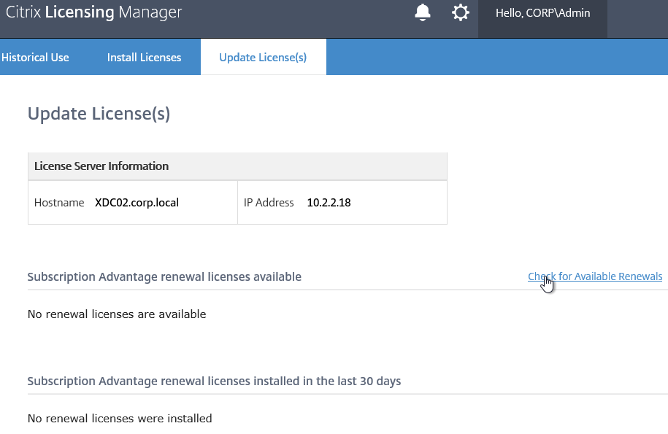
Task: Click the IP Address field label
Action: [269, 203]
